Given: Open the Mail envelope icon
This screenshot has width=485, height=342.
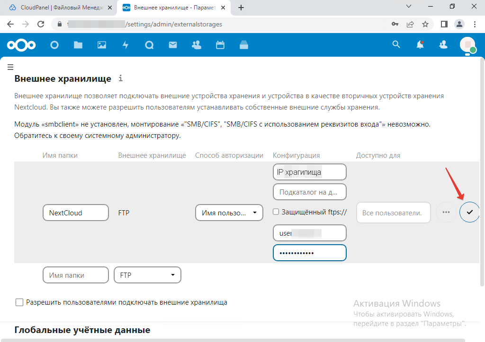Looking at the screenshot, I should tap(172, 45).
